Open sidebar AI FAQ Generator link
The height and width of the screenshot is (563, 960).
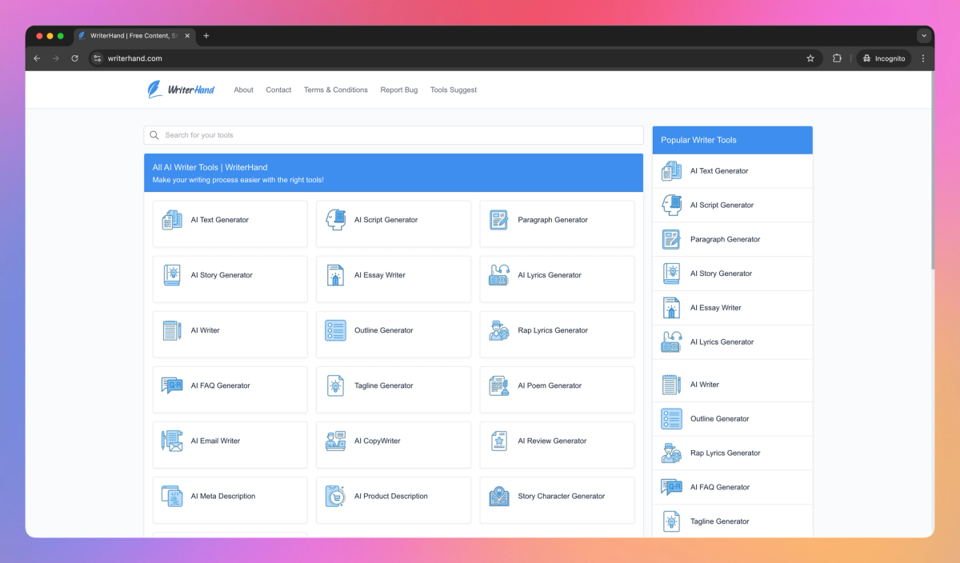[733, 487]
